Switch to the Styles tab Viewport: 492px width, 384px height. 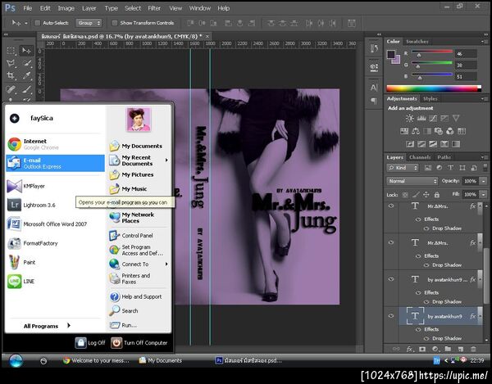click(430, 99)
